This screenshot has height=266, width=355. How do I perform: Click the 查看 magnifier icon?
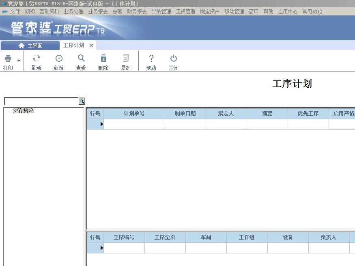coord(81,58)
